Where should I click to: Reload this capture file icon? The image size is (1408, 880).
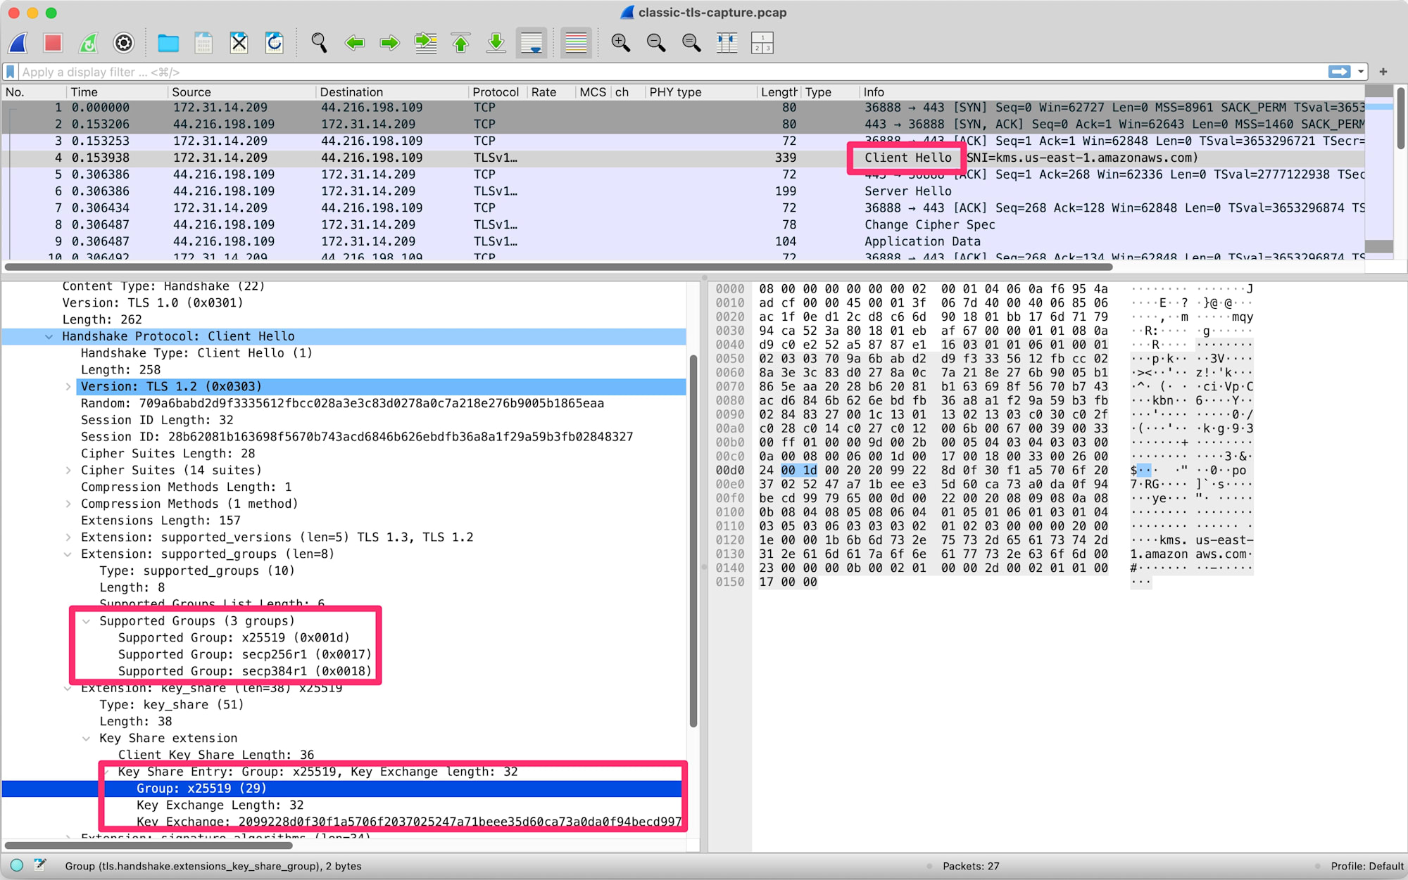pos(275,43)
